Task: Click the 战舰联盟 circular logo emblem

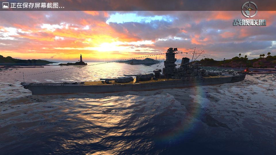Action: point(249,9)
